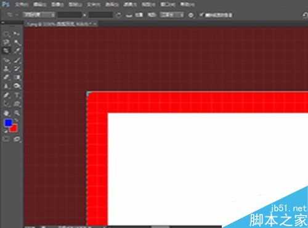
Task: Open the Layer menu
Action: tap(75, 4)
